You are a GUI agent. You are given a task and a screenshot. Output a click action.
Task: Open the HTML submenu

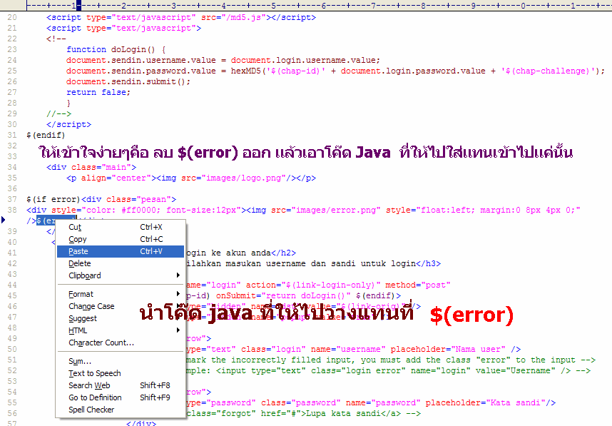[121, 330]
